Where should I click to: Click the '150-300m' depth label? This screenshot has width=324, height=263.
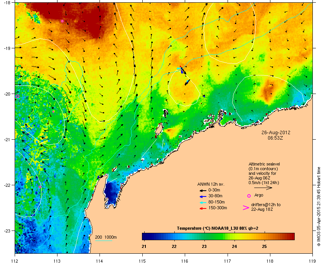[x=218, y=208]
